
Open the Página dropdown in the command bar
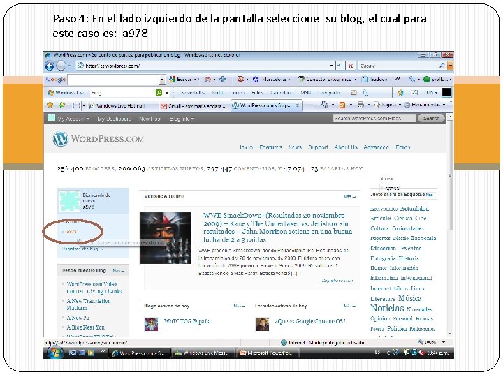tap(388, 105)
